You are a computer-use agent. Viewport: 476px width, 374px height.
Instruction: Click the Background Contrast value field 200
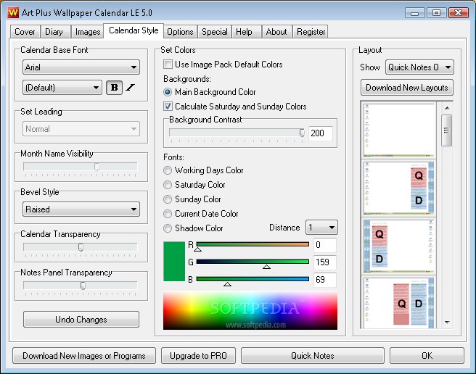pos(321,133)
